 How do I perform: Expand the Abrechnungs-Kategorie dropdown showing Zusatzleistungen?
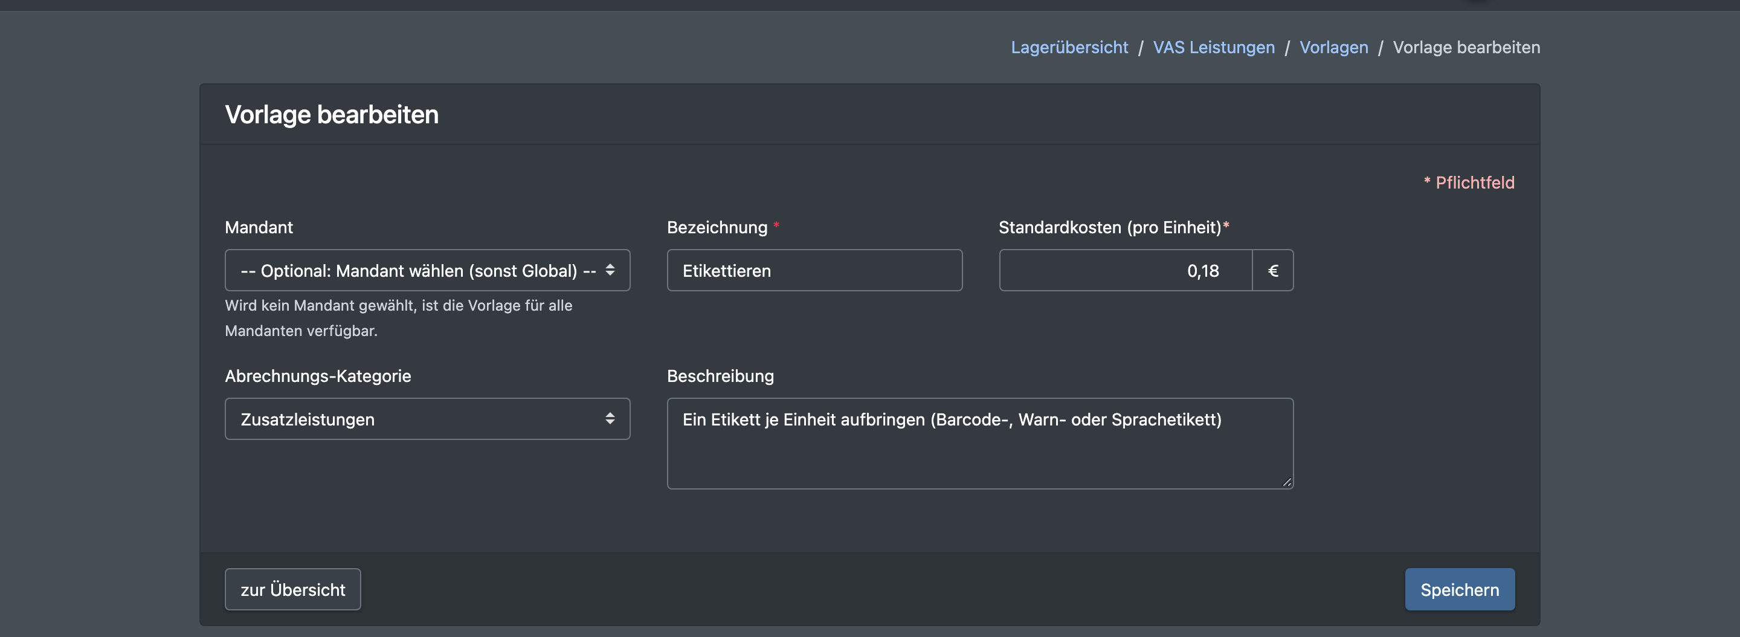tap(427, 419)
